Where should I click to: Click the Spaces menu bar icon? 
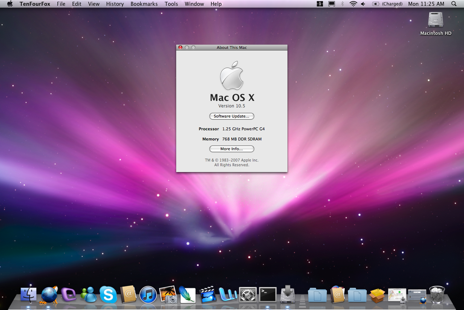pyautogui.click(x=320, y=4)
